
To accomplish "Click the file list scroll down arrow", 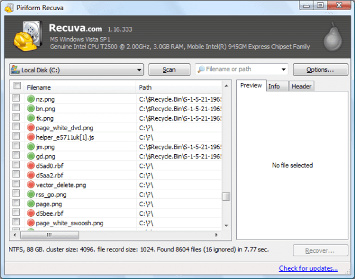I will tap(226, 225).
